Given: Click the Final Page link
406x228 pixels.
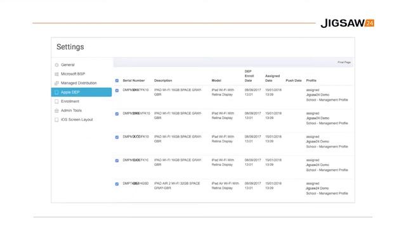Looking at the screenshot, I should (344, 62).
